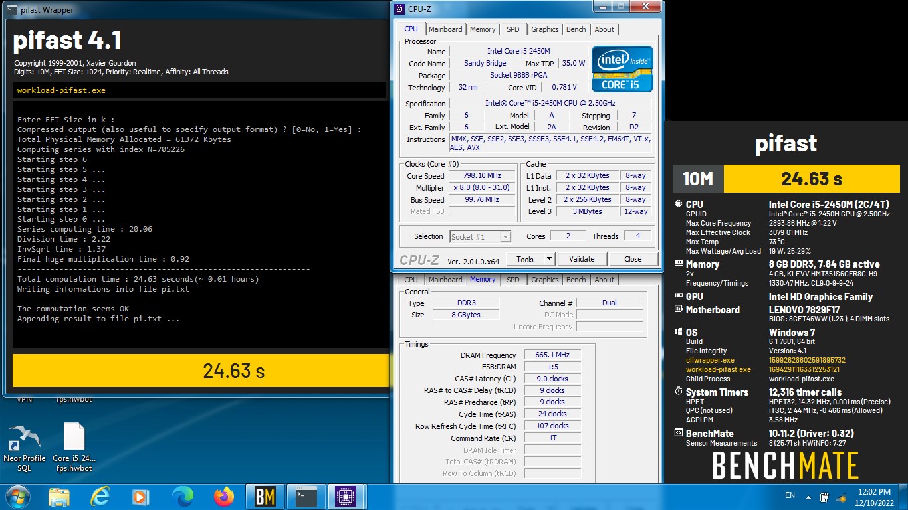This screenshot has width=908, height=510.
Task: Select Mainboard tab in lower CPU-Z window
Action: click(x=445, y=280)
